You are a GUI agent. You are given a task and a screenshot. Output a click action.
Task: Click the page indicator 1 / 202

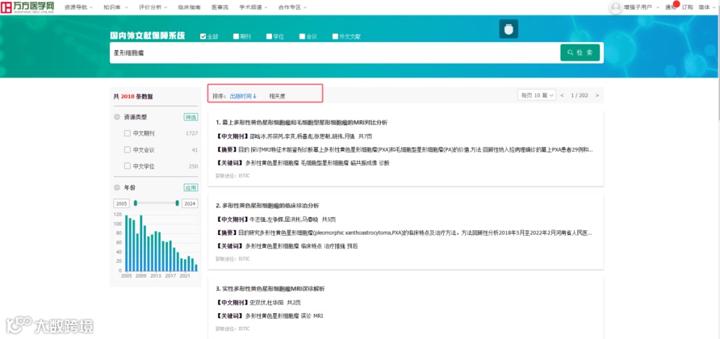(x=579, y=95)
